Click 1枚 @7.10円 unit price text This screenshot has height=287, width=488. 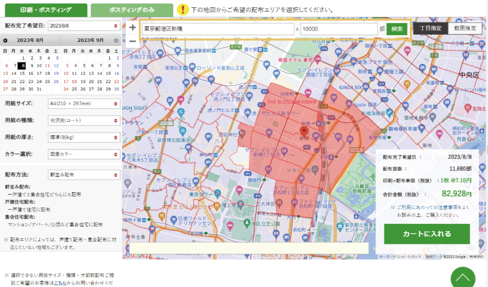click(x=456, y=180)
